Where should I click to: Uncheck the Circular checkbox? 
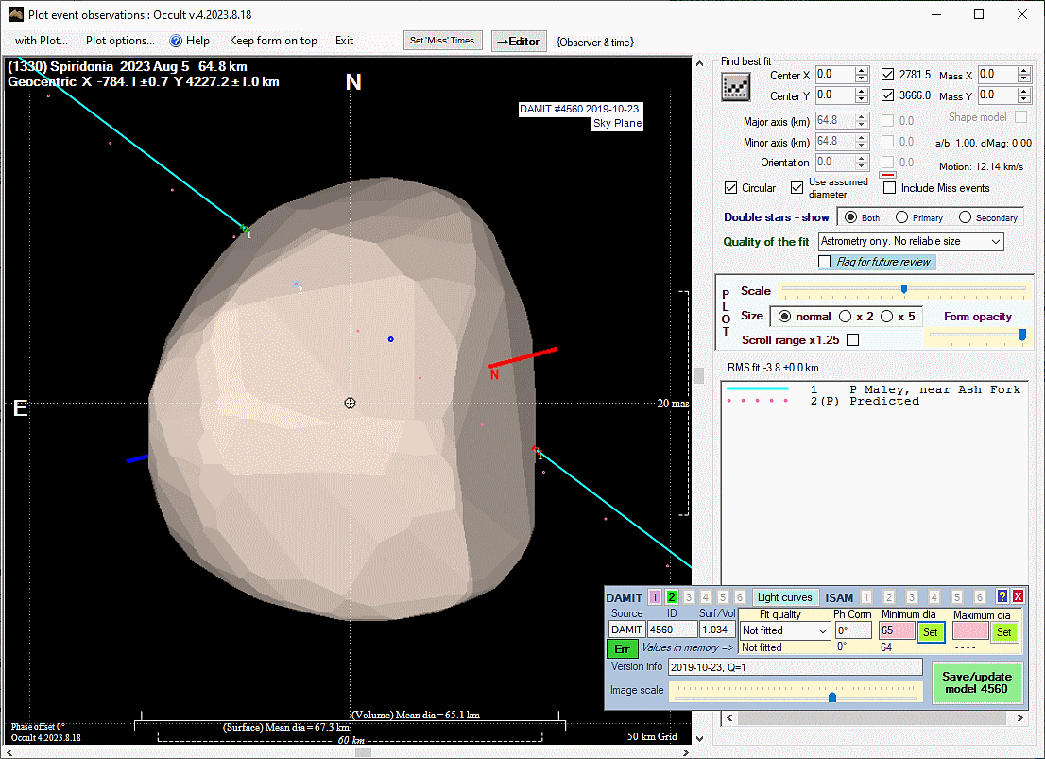click(x=731, y=188)
